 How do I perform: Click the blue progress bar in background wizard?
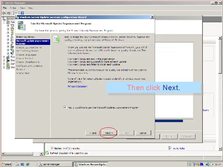tap(169, 121)
